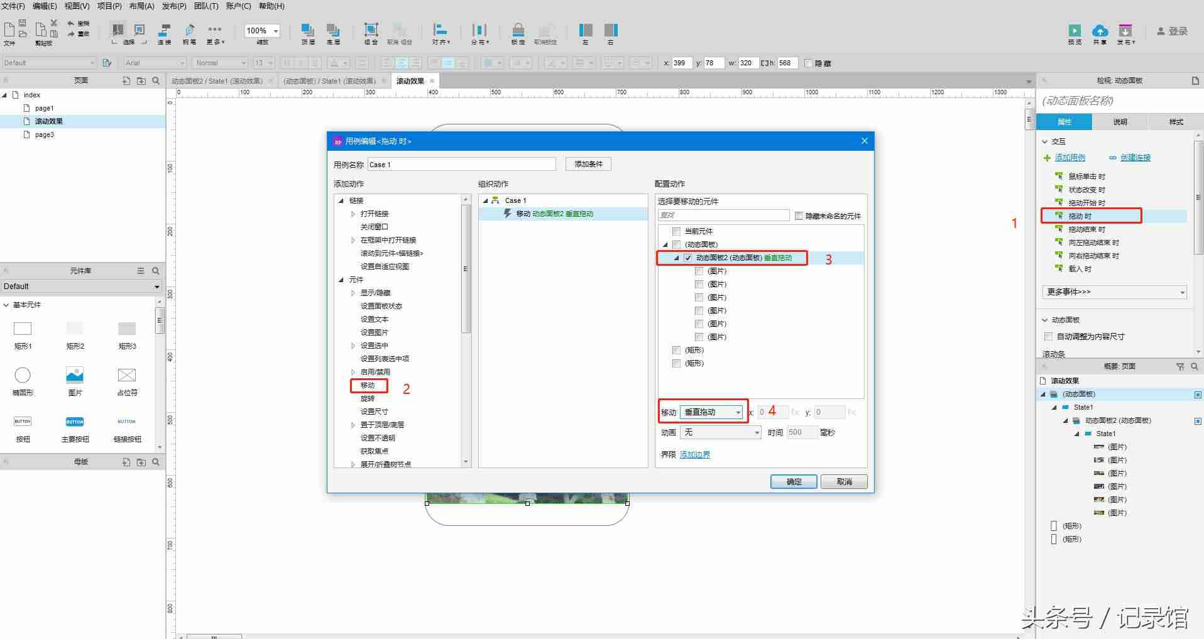The image size is (1204, 639).
Task: Click filter icon in 概要 outline panel
Action: [x=1179, y=366]
